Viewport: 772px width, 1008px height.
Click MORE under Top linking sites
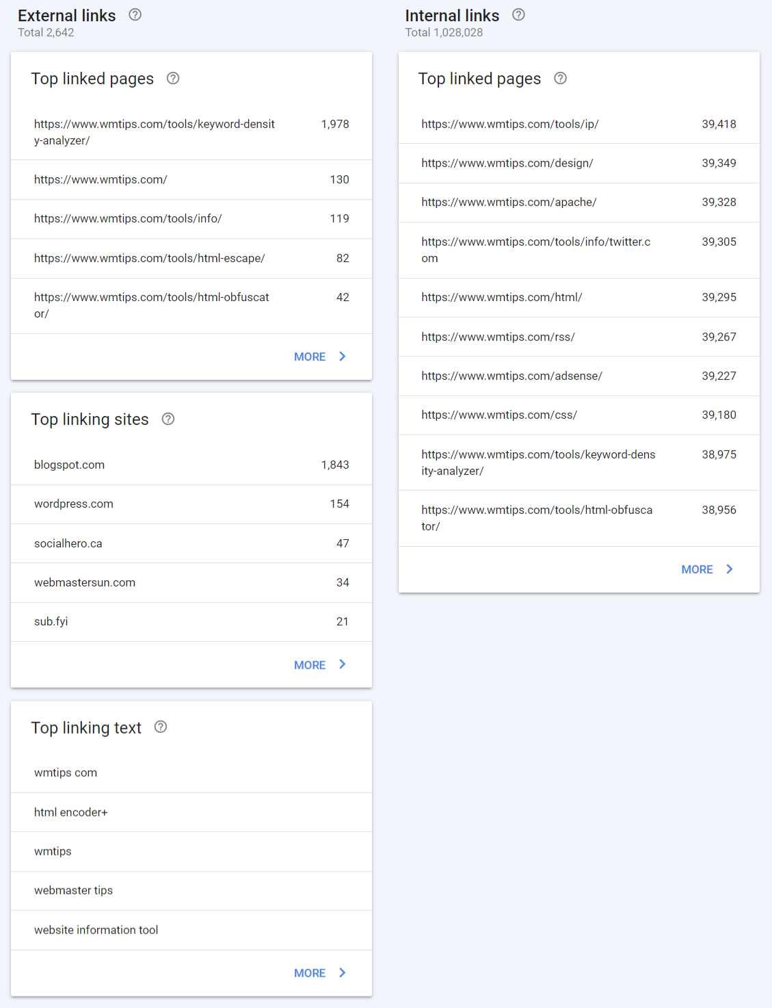tap(310, 664)
